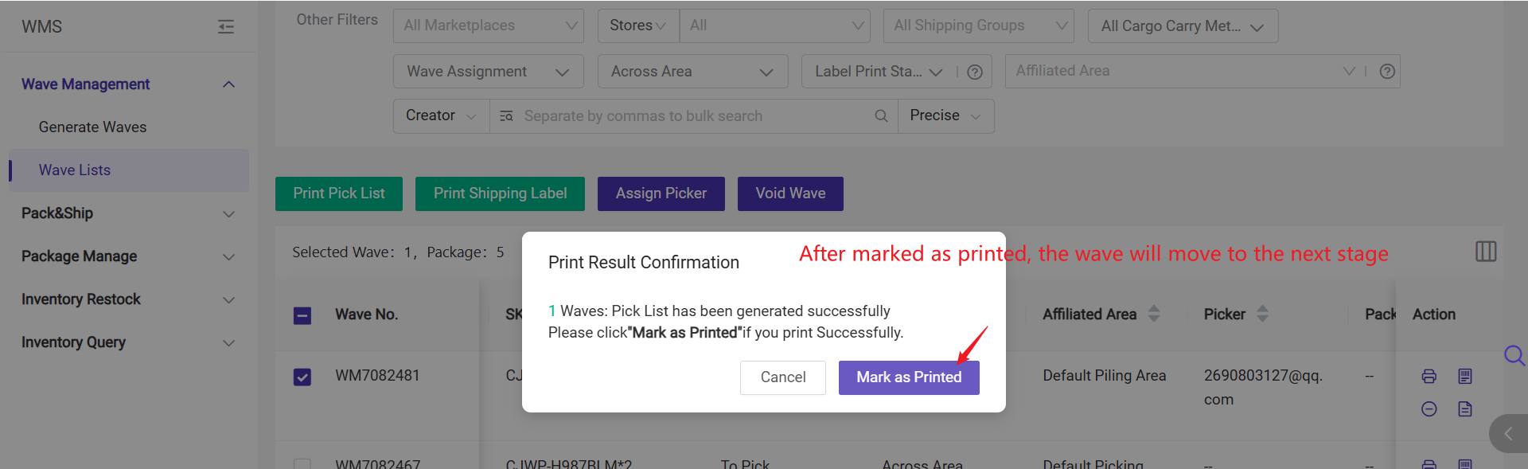
Task: Expand the Precise search mode dropdown
Action: [945, 116]
